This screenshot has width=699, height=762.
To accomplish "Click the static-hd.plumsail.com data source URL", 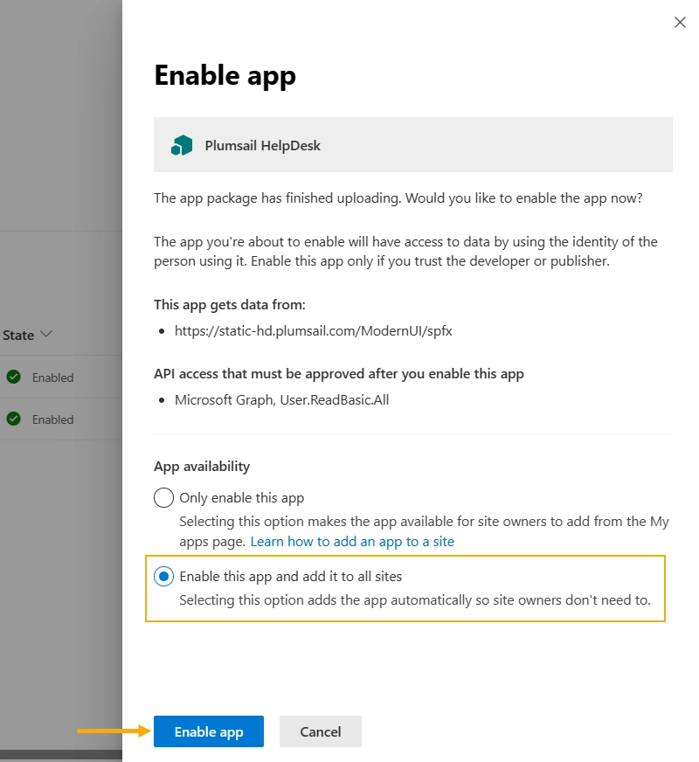I will [314, 331].
